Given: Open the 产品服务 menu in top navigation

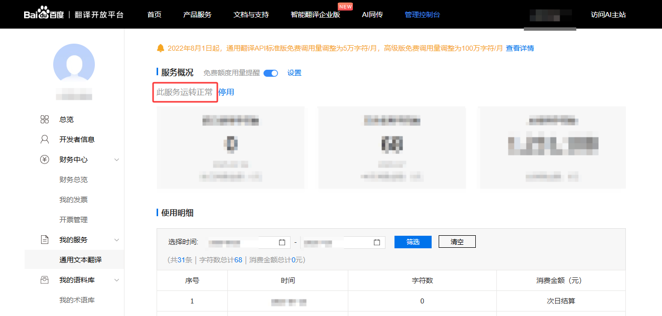Looking at the screenshot, I should pyautogui.click(x=197, y=15).
